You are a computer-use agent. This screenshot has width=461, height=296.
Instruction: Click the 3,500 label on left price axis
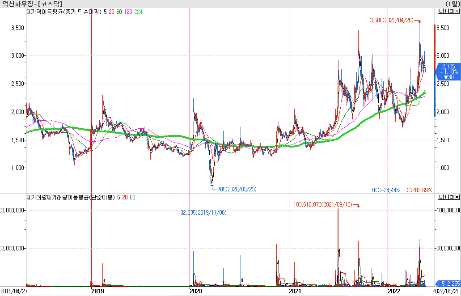coord(17,28)
